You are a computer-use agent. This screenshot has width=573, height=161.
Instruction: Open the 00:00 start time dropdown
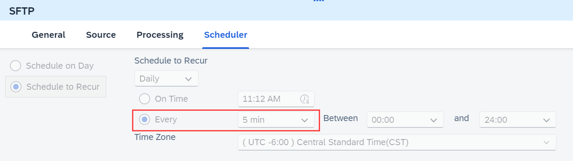click(x=405, y=120)
